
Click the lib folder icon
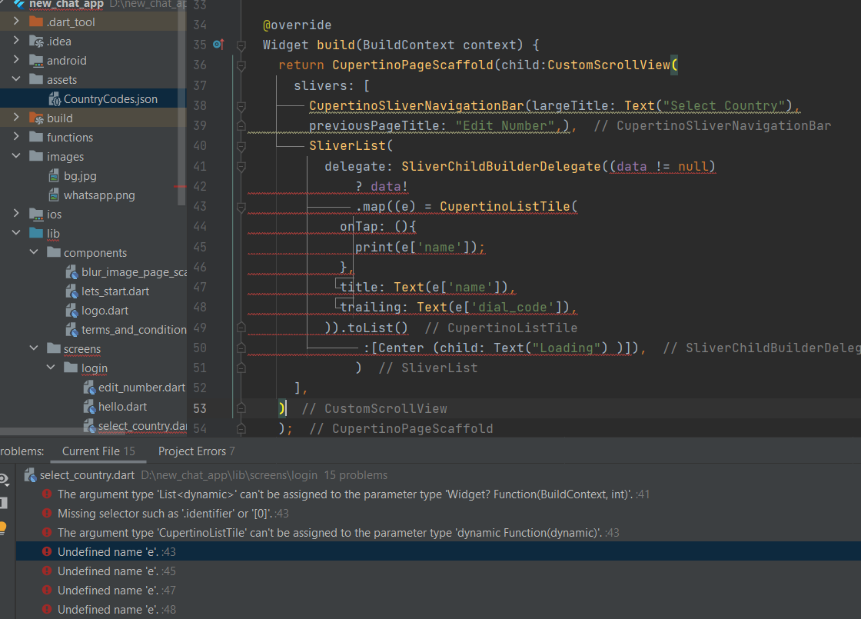tap(36, 233)
